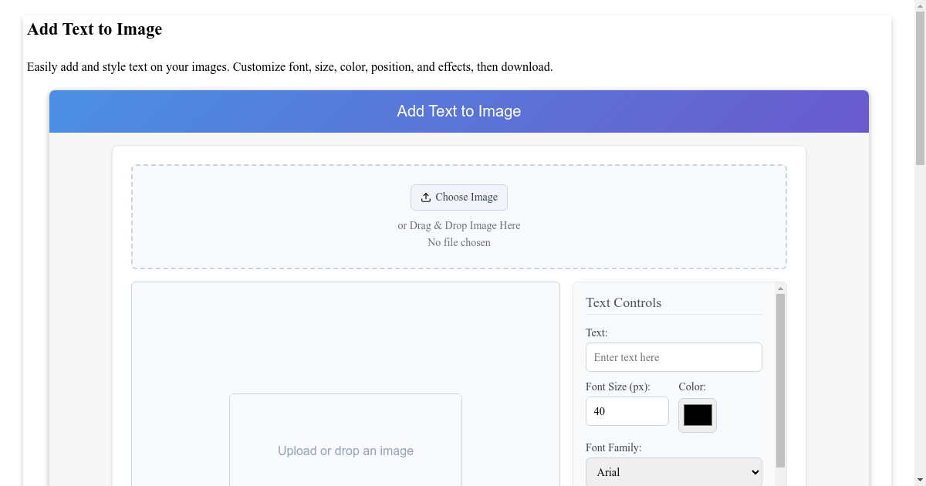Click the Color label above the swatch
The height and width of the screenshot is (486, 926).
692,386
